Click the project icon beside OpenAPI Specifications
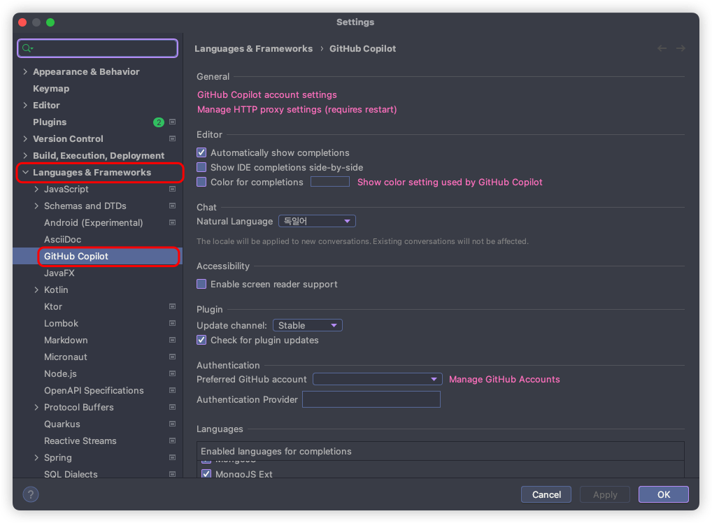The height and width of the screenshot is (523, 712). [x=173, y=390]
